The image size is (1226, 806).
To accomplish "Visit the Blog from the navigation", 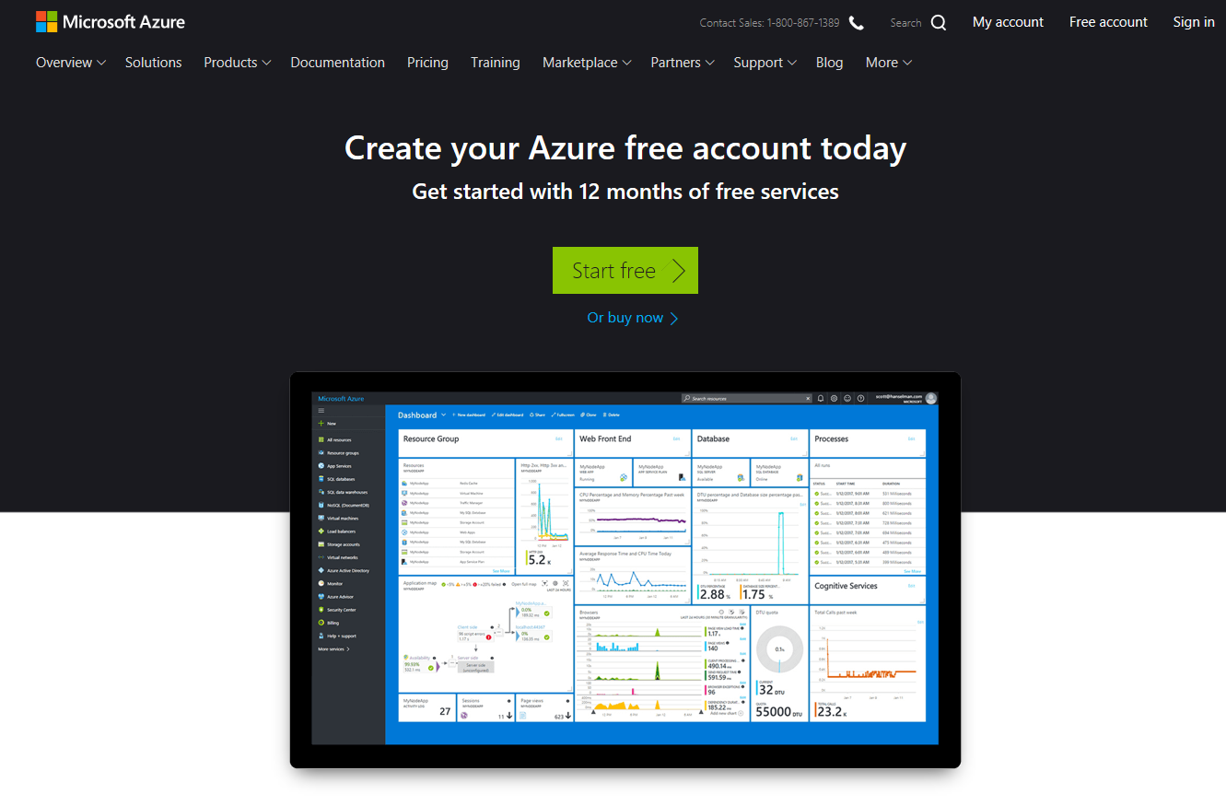I will pos(829,63).
